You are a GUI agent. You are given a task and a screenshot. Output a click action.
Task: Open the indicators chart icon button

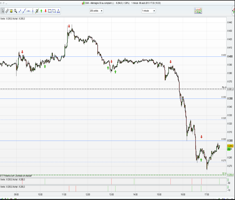198,11
